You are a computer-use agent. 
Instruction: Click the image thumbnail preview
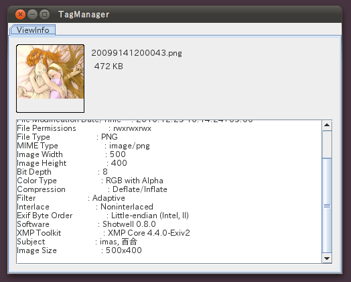(50, 79)
